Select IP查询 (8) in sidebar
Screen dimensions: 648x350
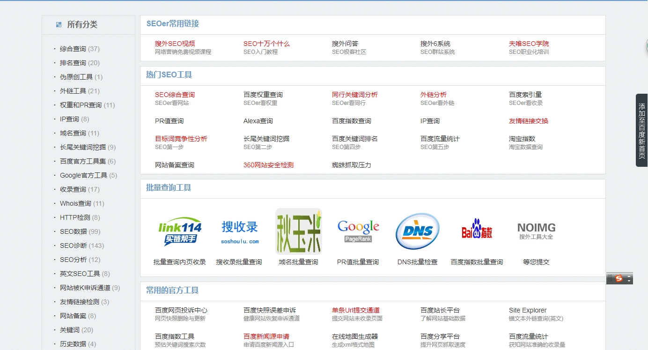tap(74, 119)
